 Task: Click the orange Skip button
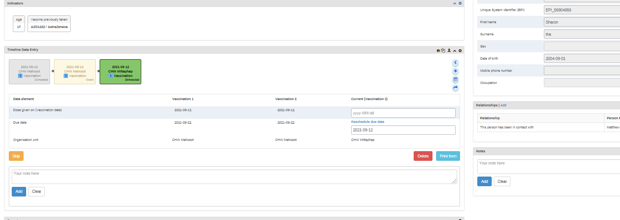click(x=16, y=156)
